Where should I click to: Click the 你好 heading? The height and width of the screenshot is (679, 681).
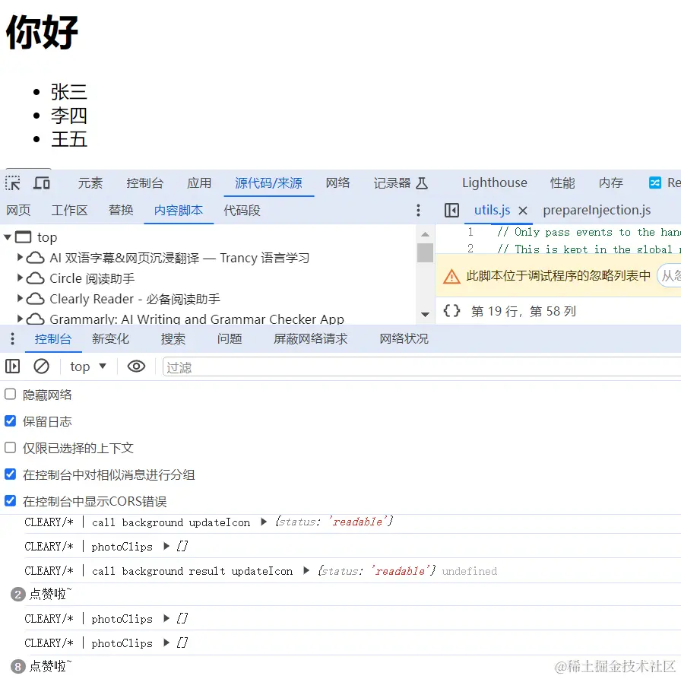click(42, 32)
